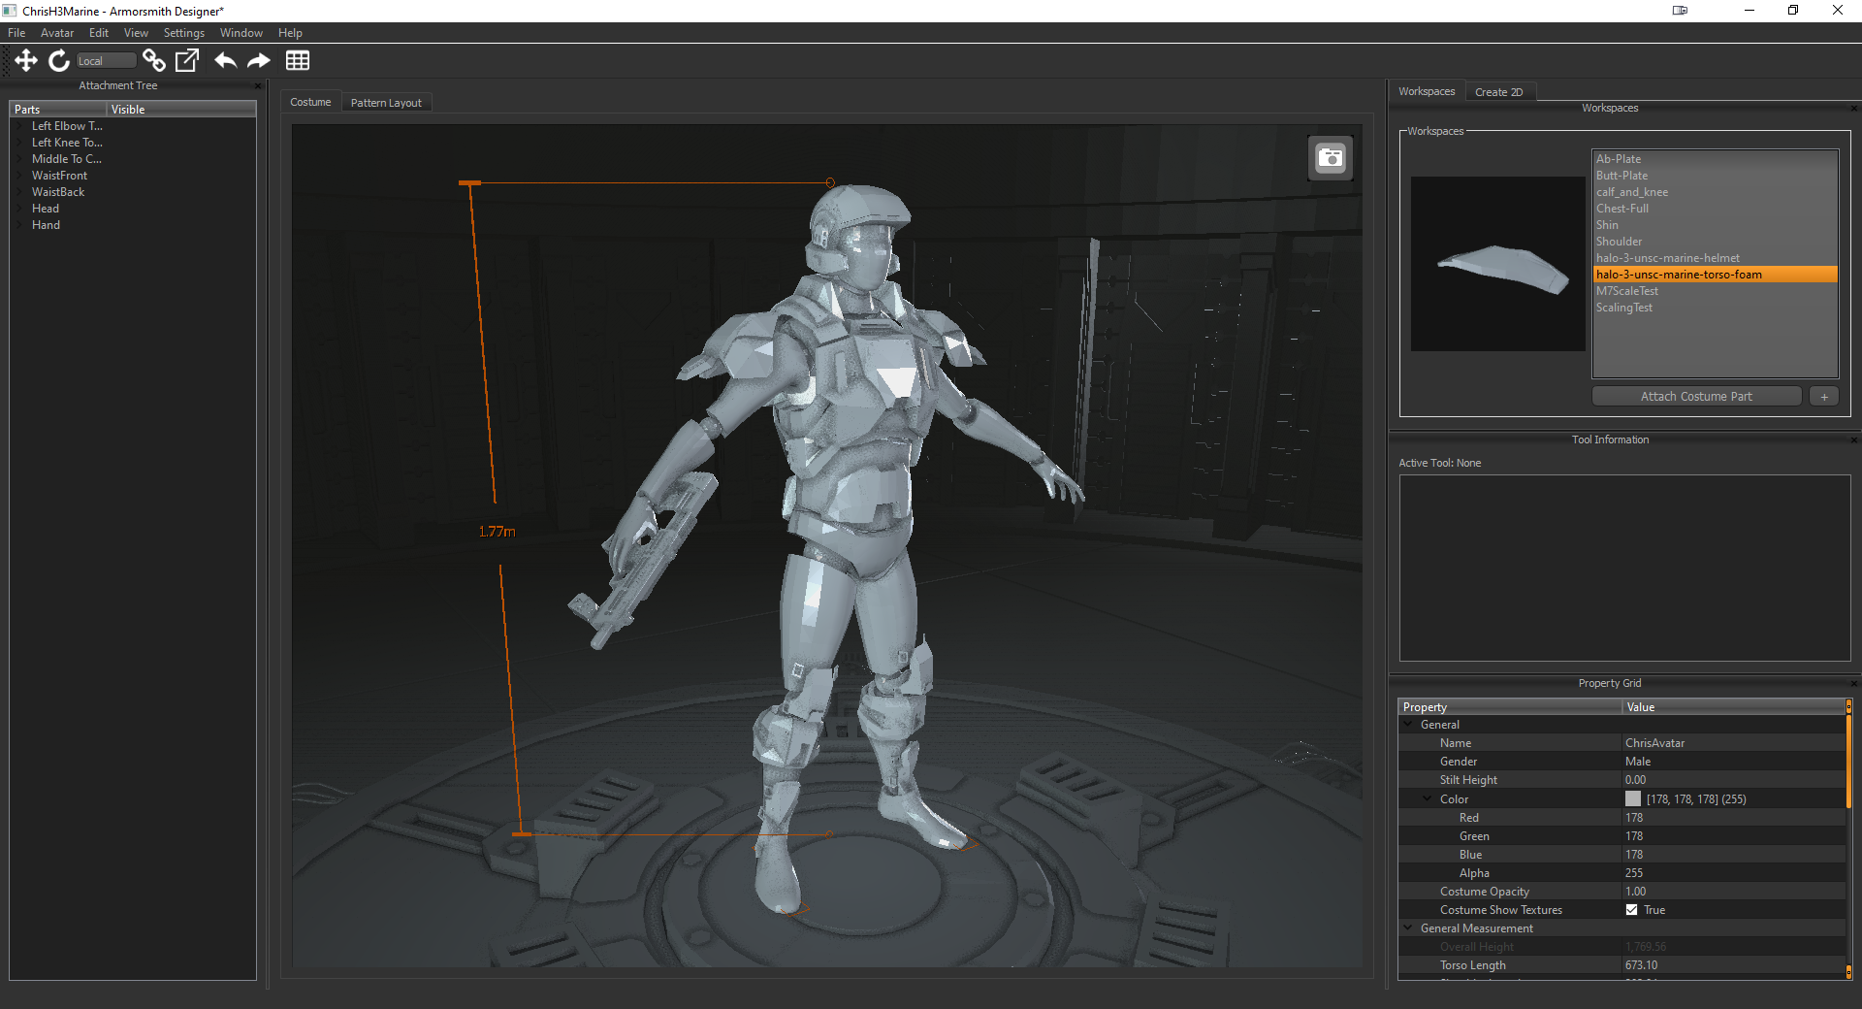Open the Edit menu

click(99, 33)
